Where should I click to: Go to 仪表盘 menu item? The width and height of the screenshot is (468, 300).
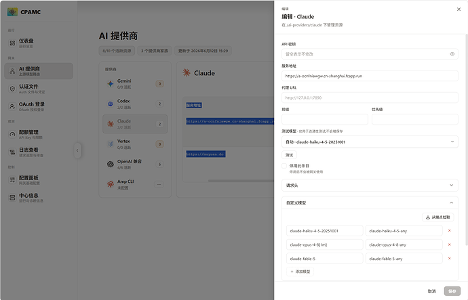(39, 43)
